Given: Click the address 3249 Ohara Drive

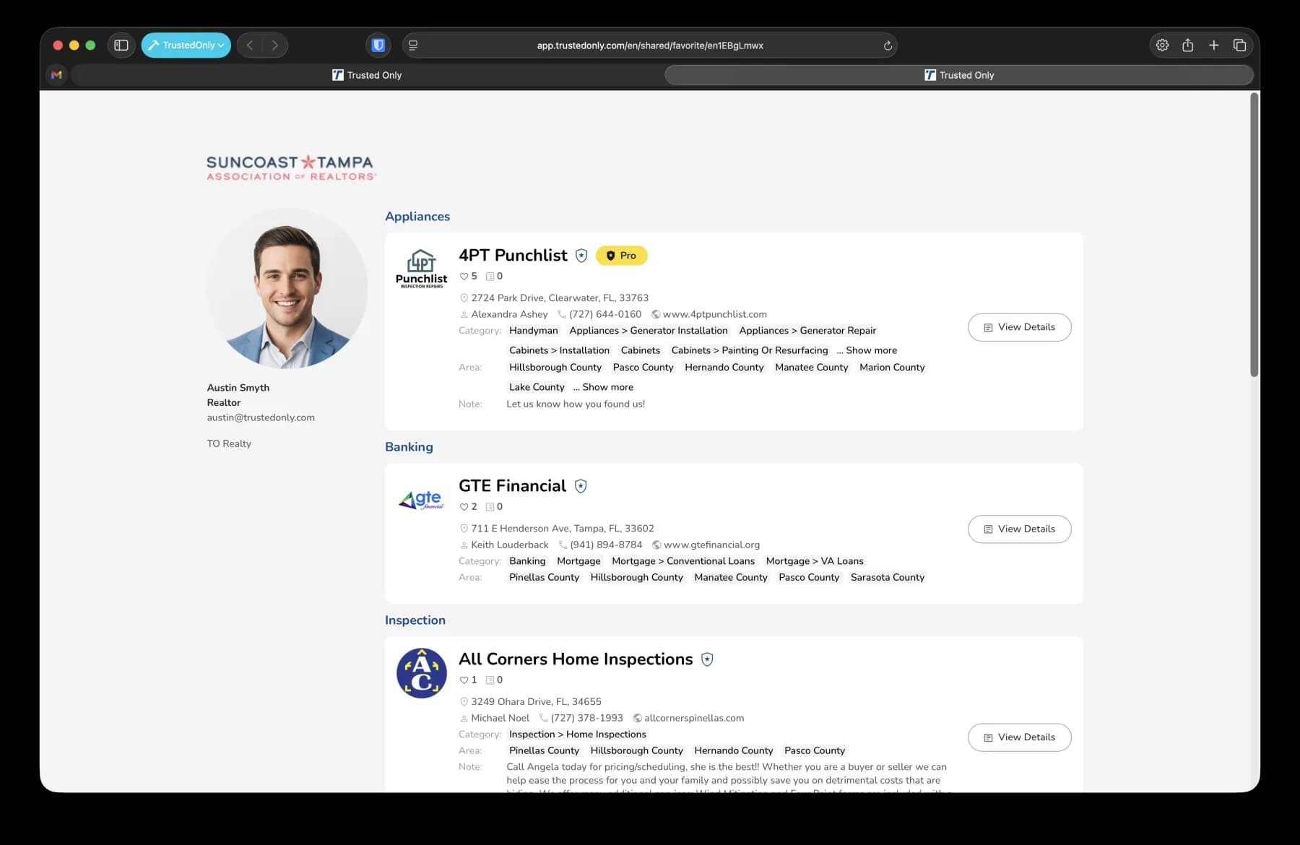Looking at the screenshot, I should point(536,701).
